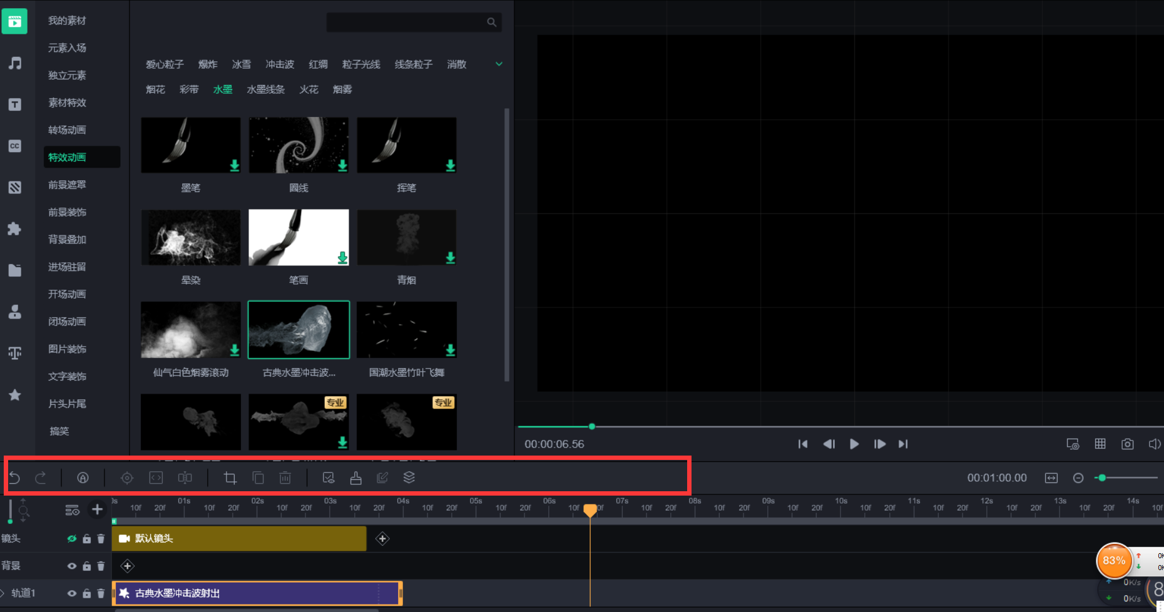The image size is (1164, 612).
Task: Click the redo arrow in timeline toolbar
Action: pos(41,478)
